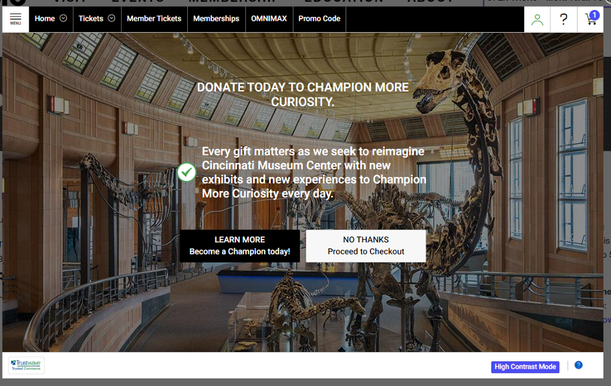Click the donation headline text

(x=303, y=95)
